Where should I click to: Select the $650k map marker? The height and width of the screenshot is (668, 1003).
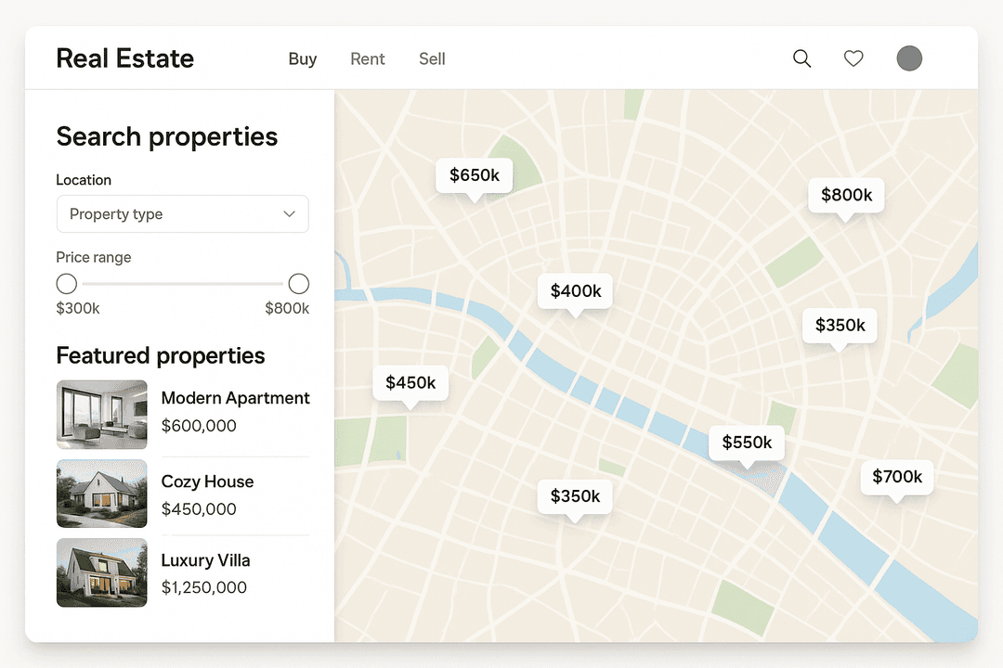474,174
